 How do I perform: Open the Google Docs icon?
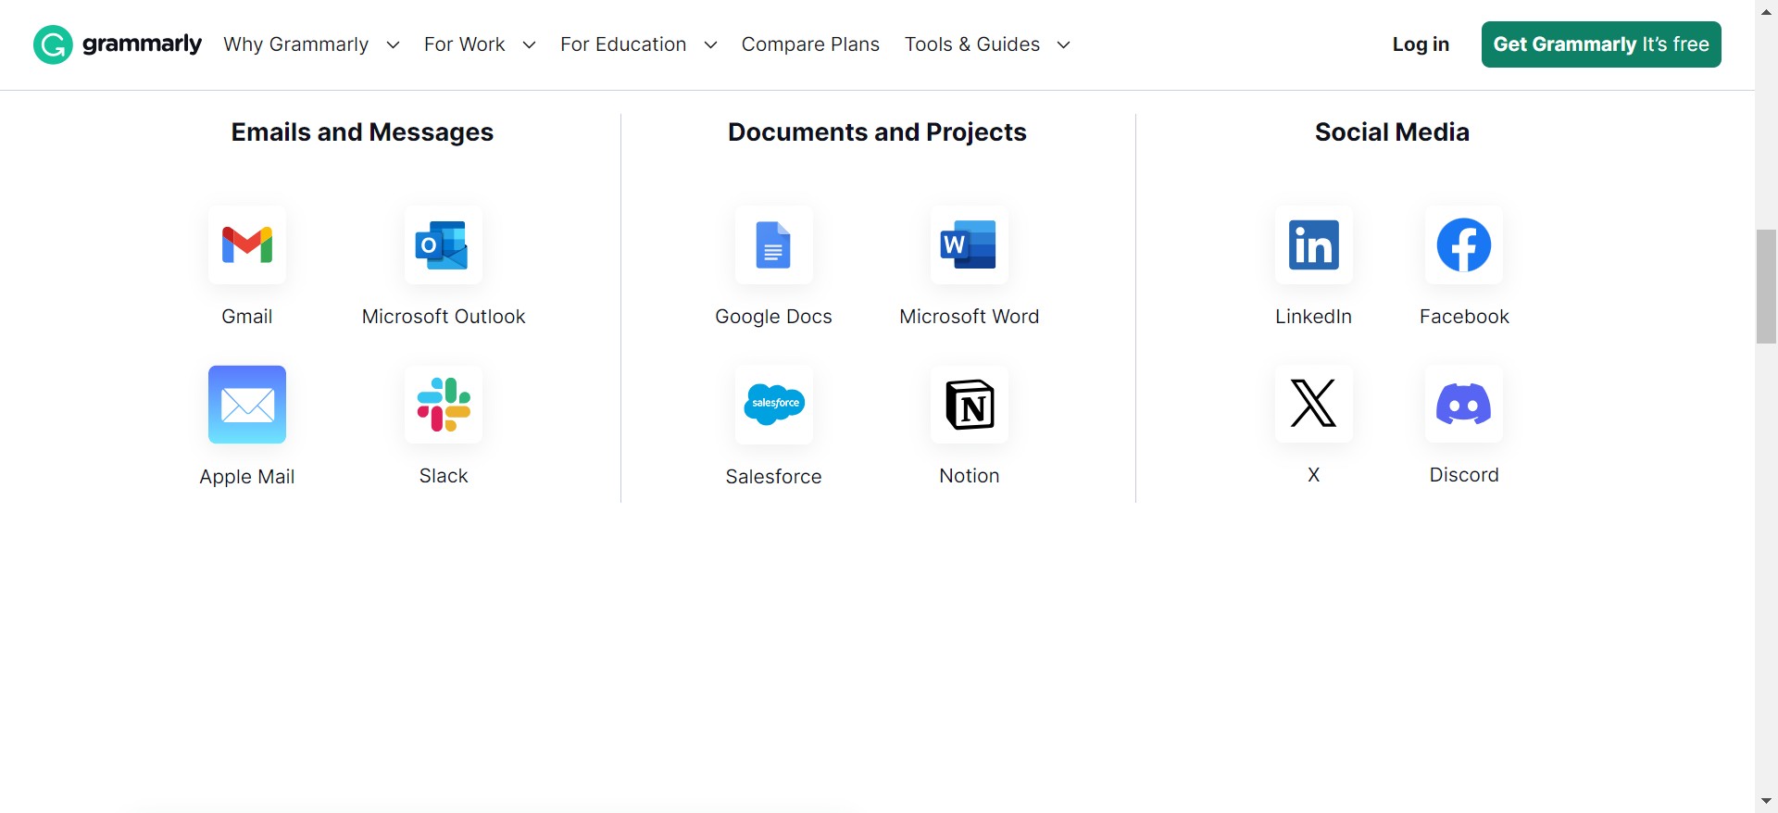tap(773, 245)
